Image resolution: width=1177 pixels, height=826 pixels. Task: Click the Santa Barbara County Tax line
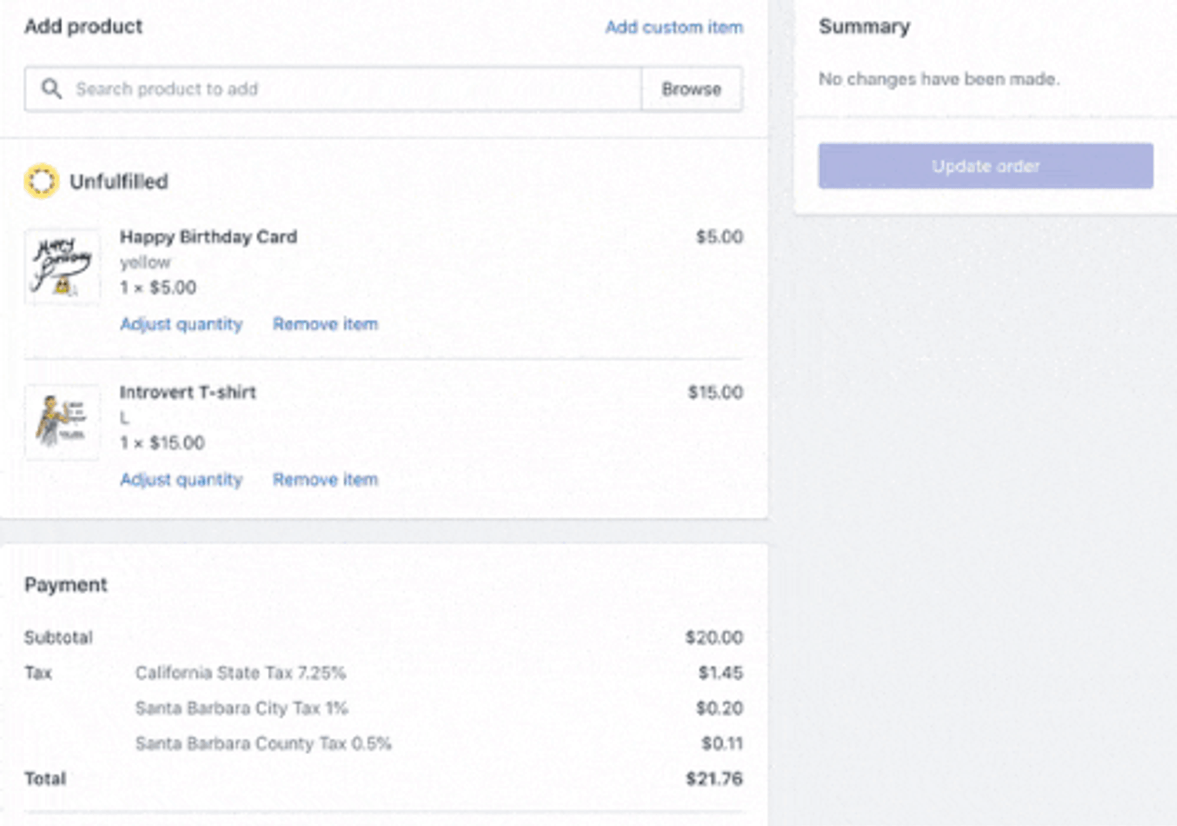click(263, 744)
